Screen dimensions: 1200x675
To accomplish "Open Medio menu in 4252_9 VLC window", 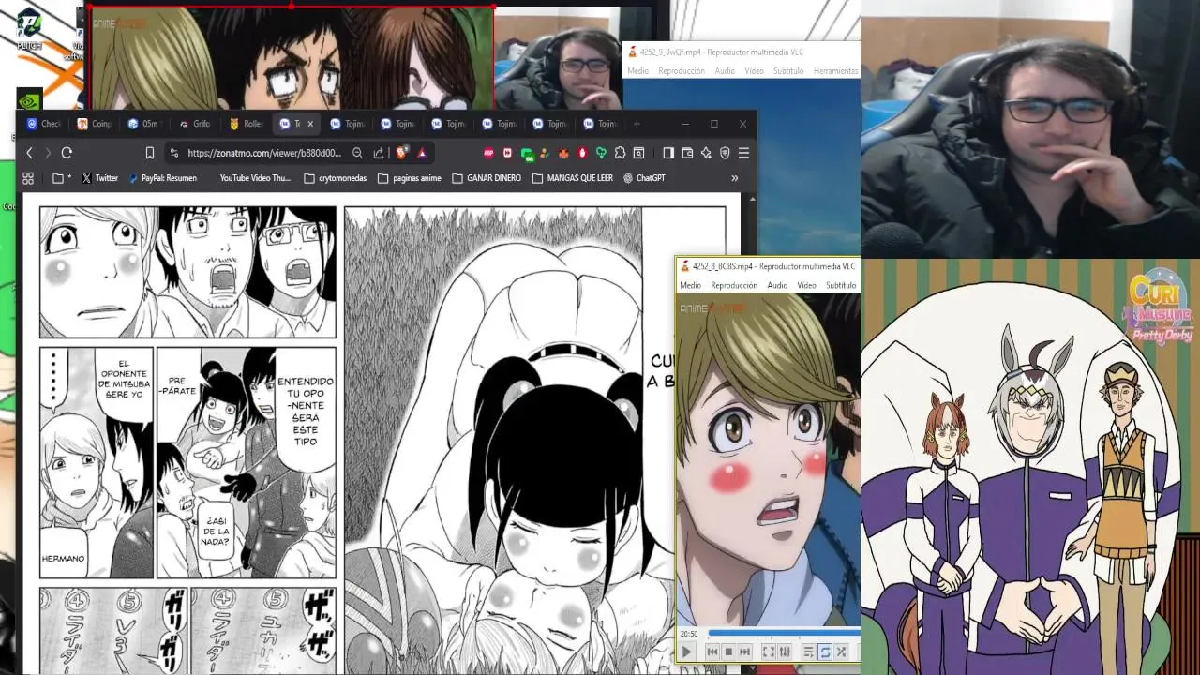I will coord(637,71).
